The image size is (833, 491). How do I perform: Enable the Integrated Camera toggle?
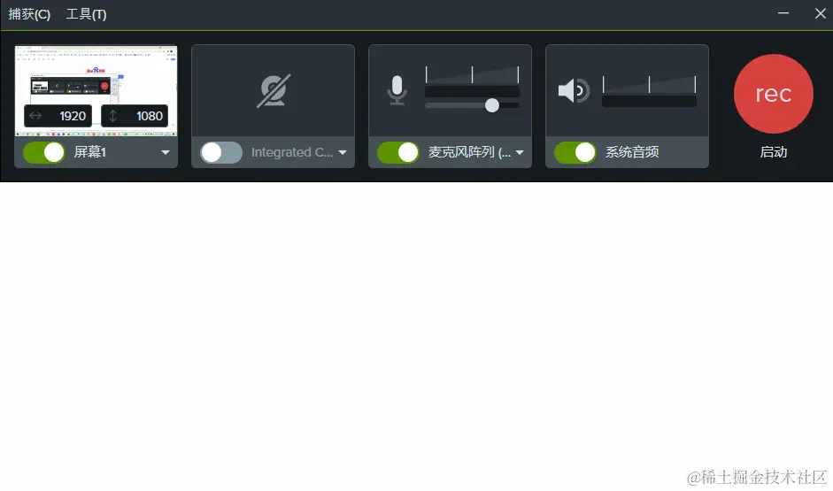221,152
